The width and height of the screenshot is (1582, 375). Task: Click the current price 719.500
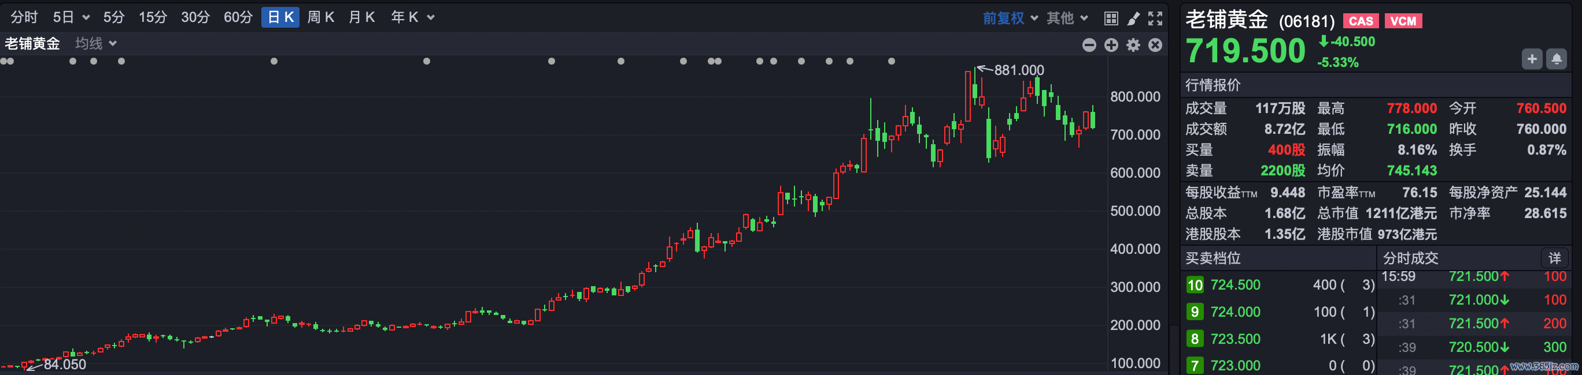pos(1245,50)
